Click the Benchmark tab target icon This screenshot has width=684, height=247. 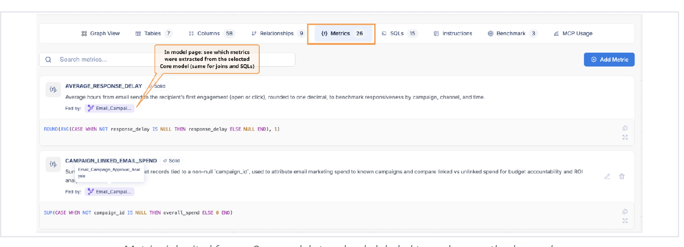(491, 34)
